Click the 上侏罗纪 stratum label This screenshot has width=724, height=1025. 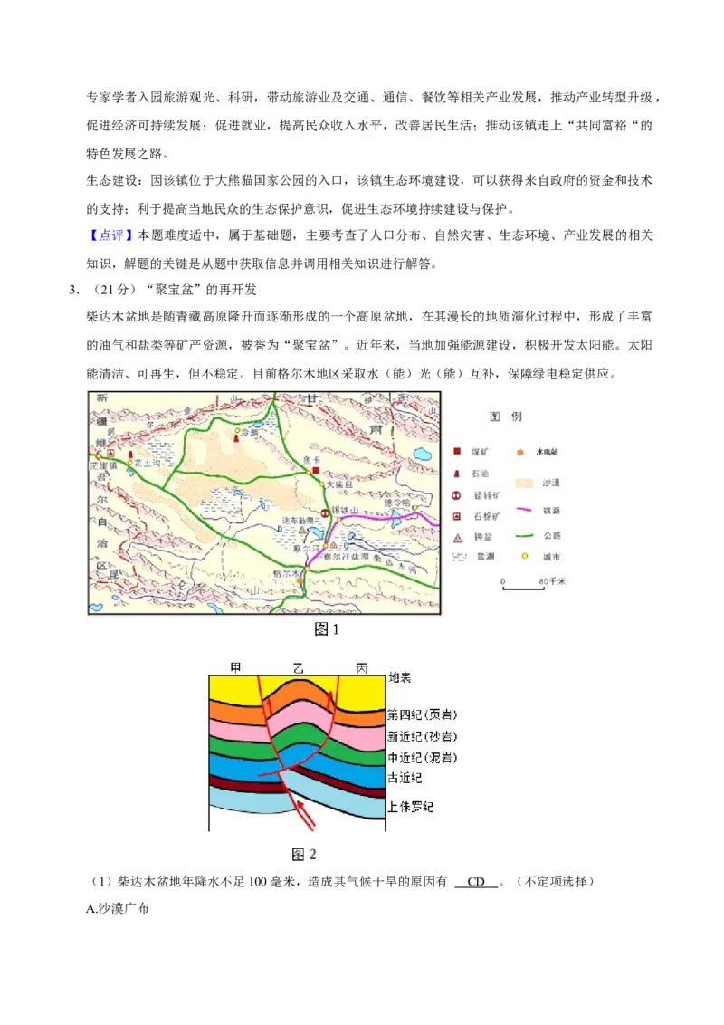coord(410,806)
